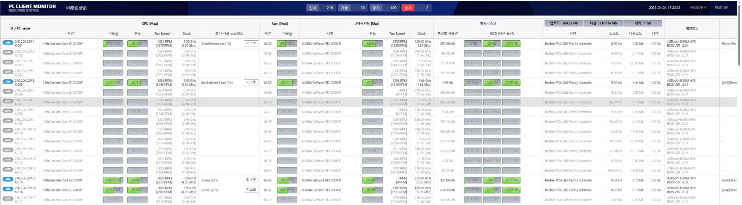
Task: Click K-016 B: 19 GB disk indicator
Action: pos(473,190)
